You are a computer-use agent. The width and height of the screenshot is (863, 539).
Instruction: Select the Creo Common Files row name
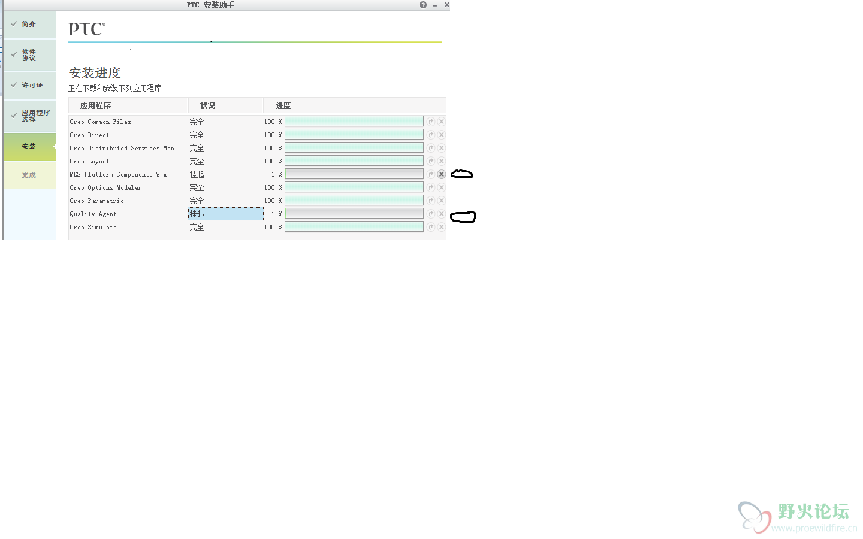coord(100,122)
